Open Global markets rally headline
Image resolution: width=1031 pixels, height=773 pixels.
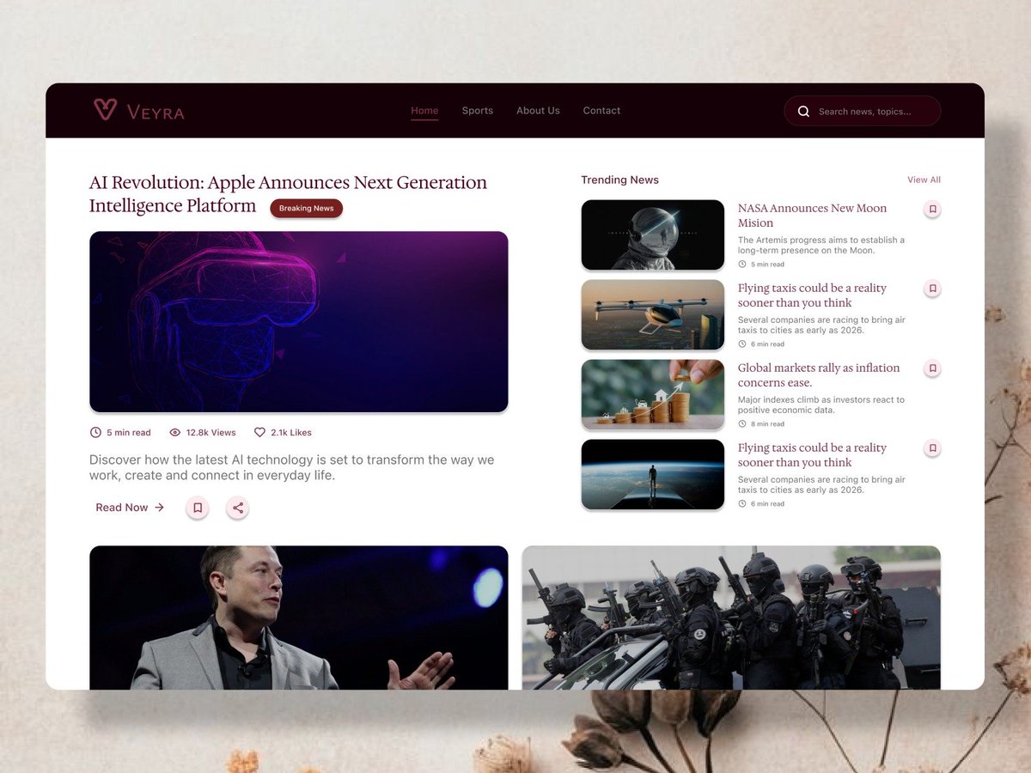[x=819, y=375]
